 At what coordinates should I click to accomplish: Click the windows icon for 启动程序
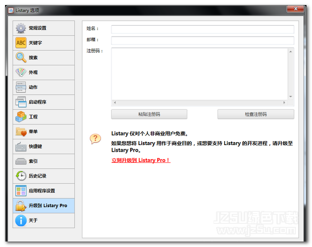21,102
